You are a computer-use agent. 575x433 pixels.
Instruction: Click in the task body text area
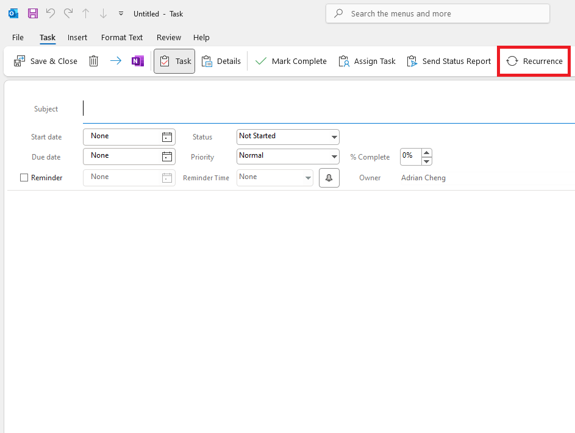coord(290,311)
